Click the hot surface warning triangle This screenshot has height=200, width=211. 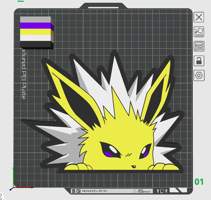point(135,191)
